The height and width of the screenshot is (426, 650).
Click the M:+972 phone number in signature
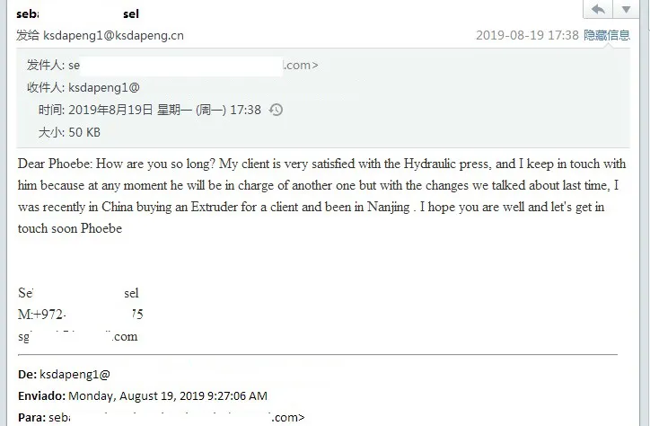pos(80,315)
